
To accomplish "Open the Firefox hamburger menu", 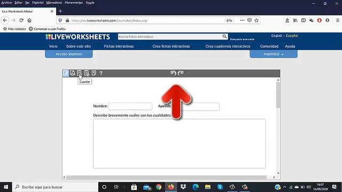I will click(337, 20).
